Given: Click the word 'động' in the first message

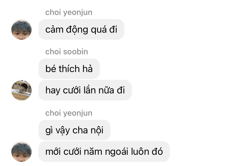Looking at the screenshot, I should [x=77, y=30].
